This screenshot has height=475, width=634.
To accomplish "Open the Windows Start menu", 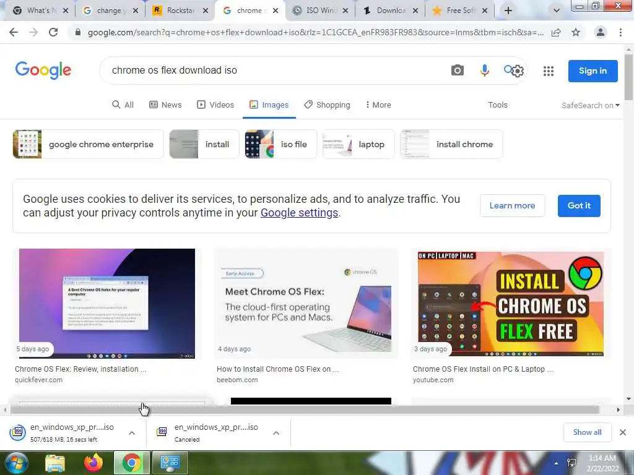I will pos(15,463).
